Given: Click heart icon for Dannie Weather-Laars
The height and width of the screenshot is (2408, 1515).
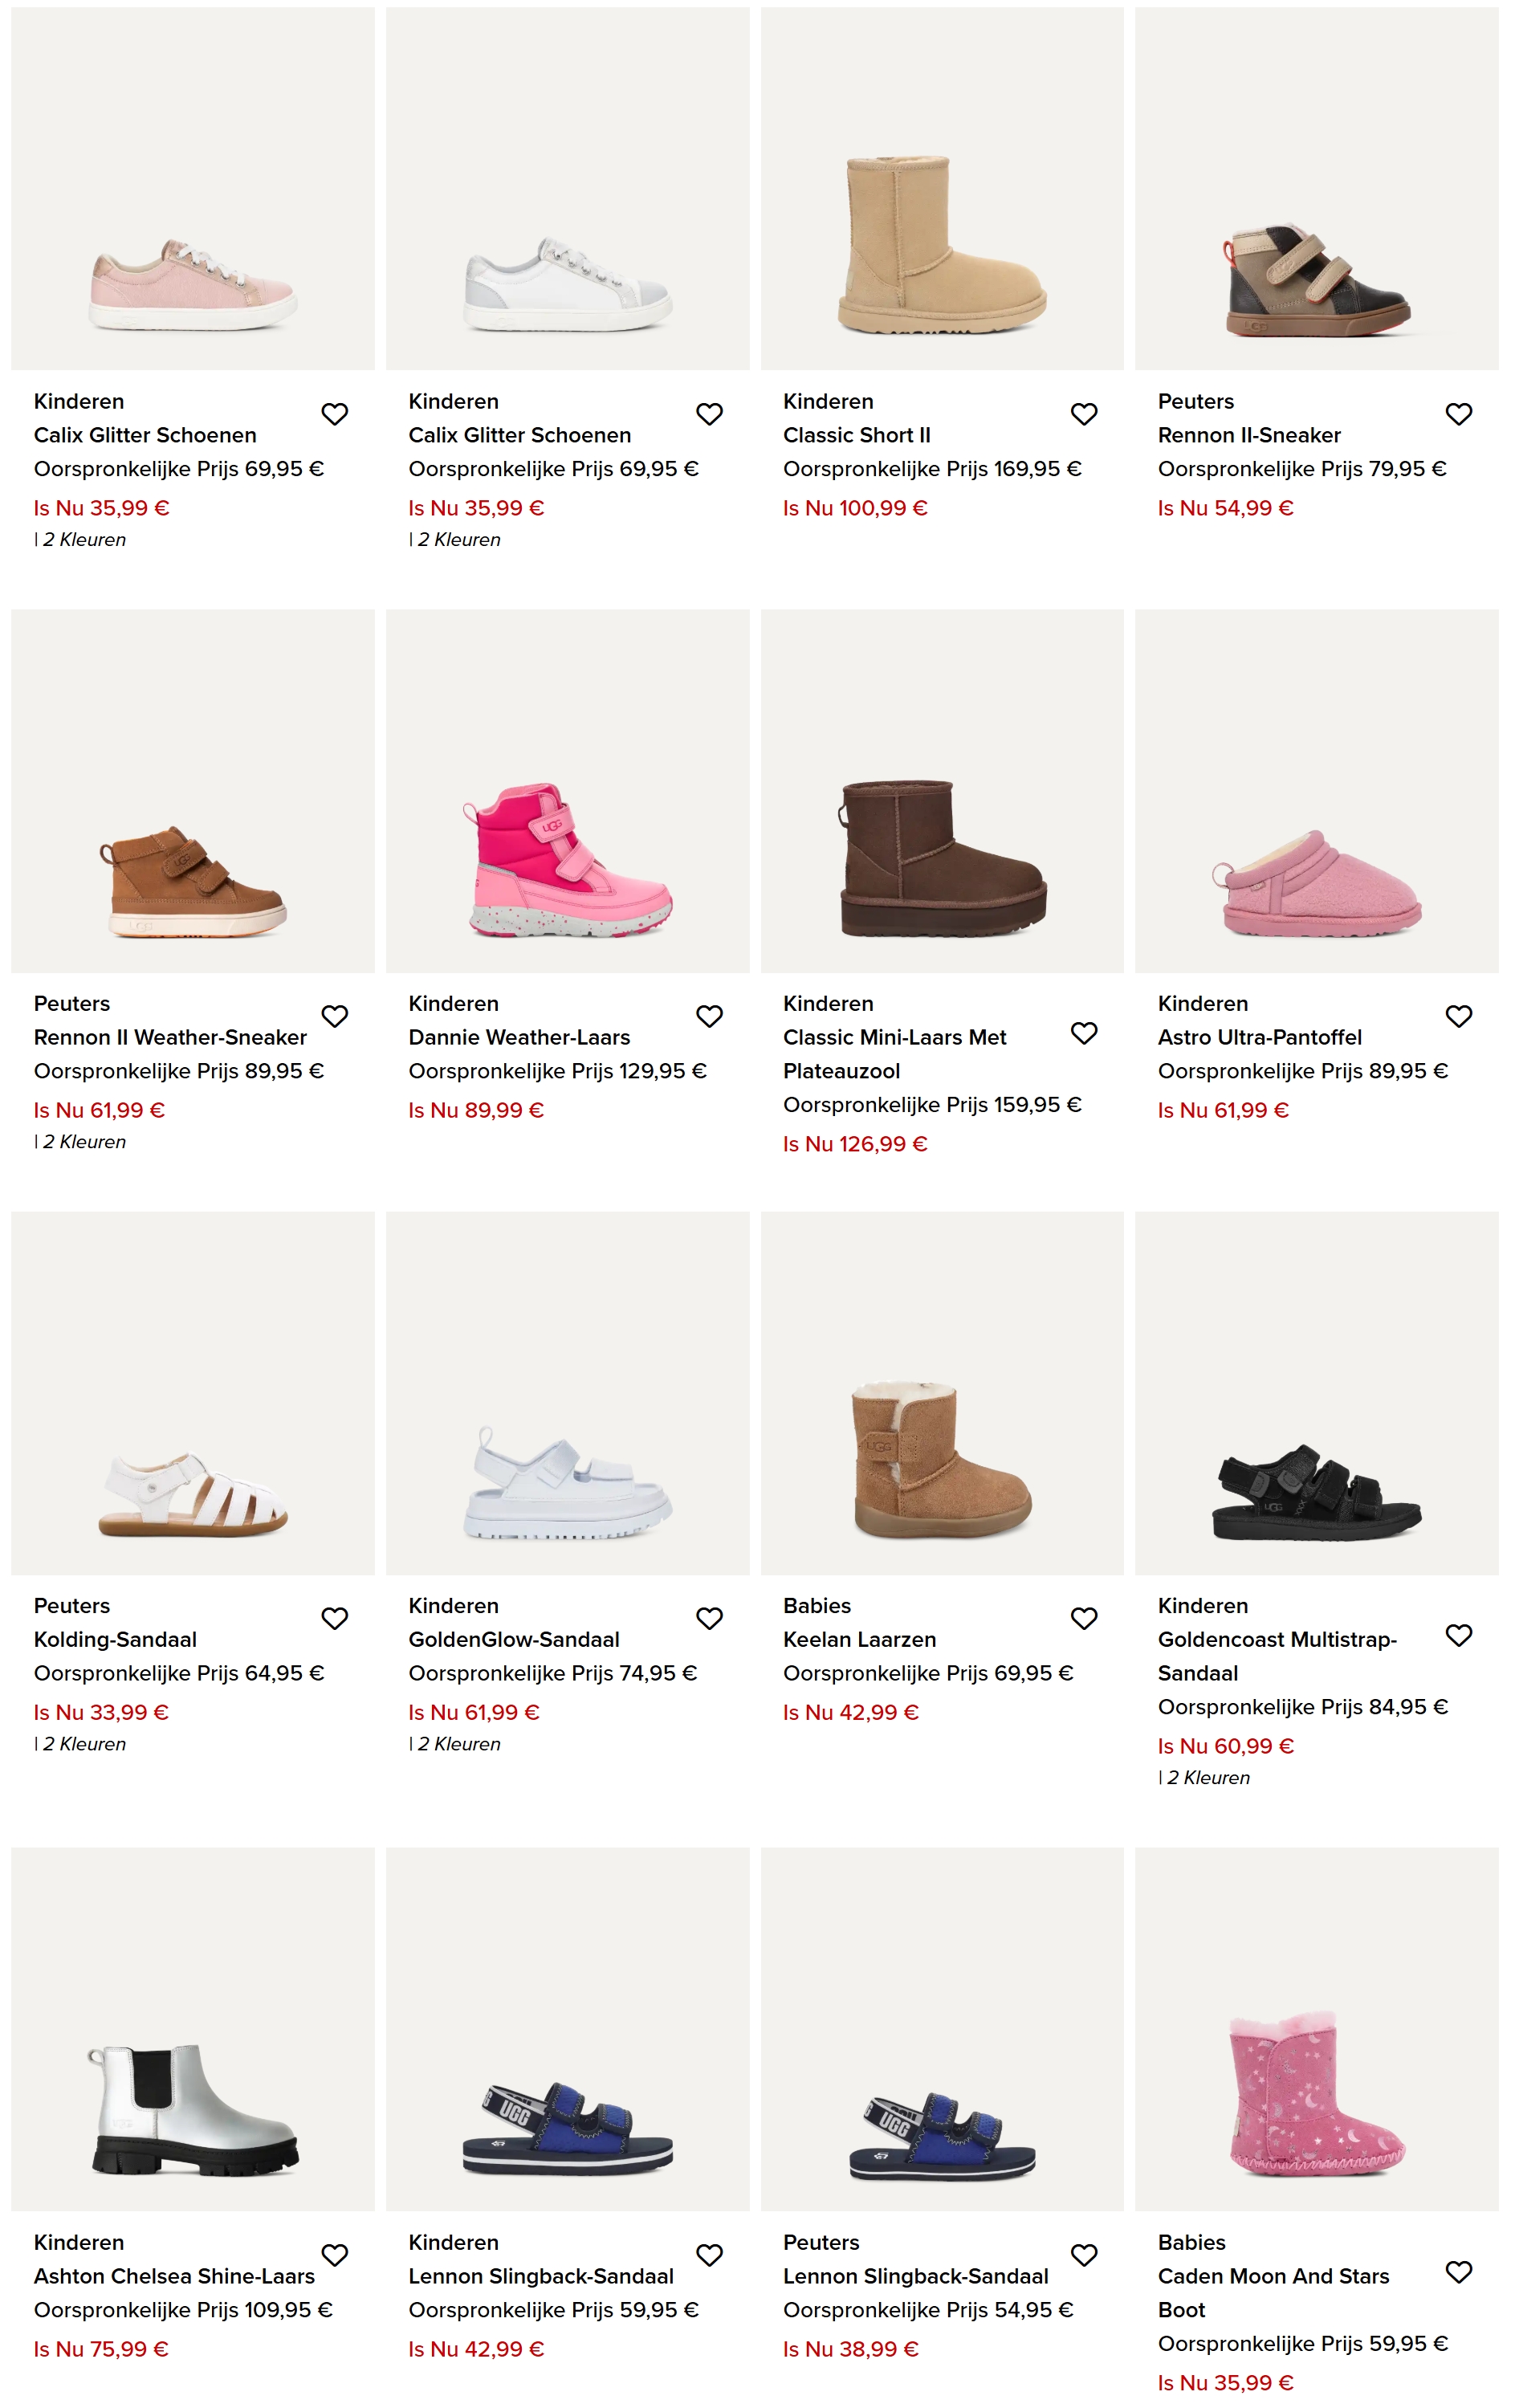Looking at the screenshot, I should point(709,1016).
